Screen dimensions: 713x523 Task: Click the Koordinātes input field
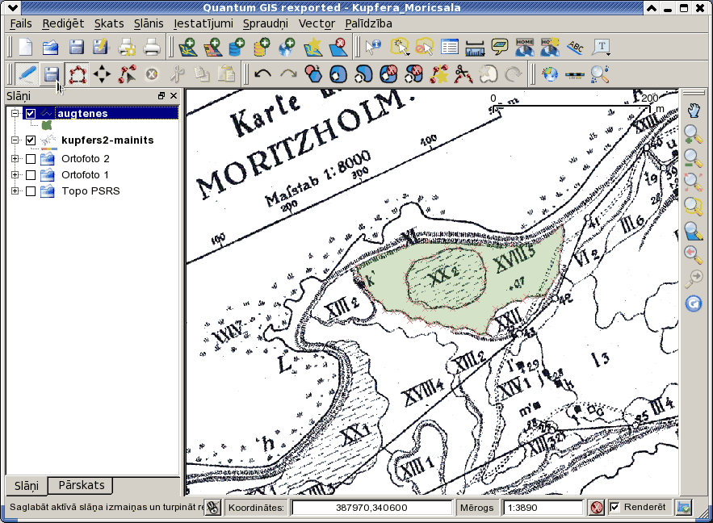coord(371,508)
